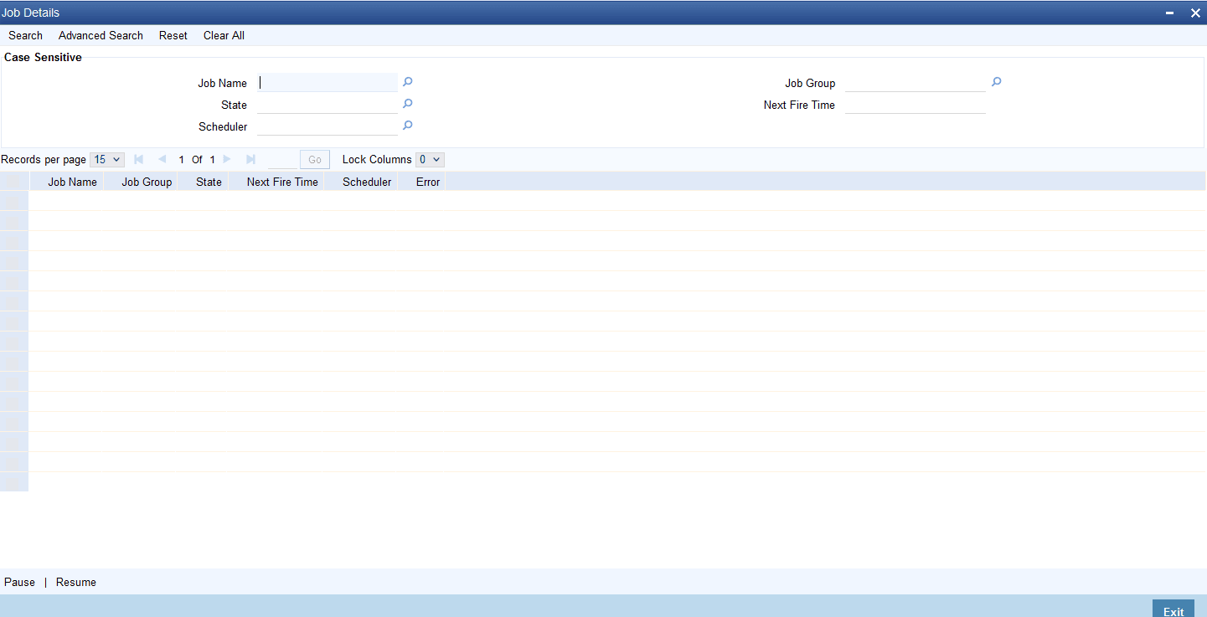The height and width of the screenshot is (617, 1207).
Task: Sort by State column header
Action: 209,182
